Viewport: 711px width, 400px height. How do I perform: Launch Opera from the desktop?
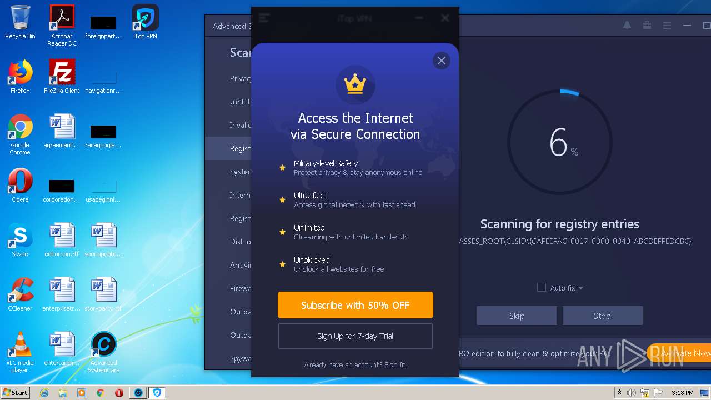pyautogui.click(x=20, y=186)
